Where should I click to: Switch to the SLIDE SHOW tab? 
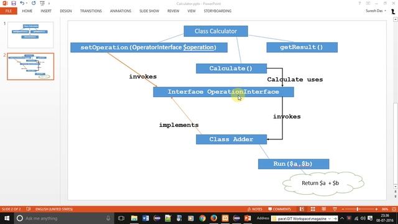149,11
